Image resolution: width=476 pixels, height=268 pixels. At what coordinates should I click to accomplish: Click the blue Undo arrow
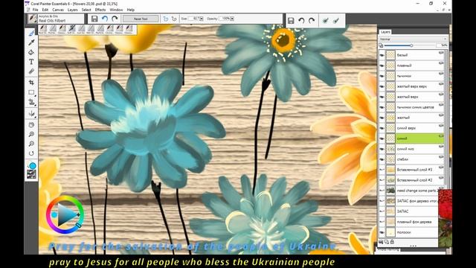(105, 19)
